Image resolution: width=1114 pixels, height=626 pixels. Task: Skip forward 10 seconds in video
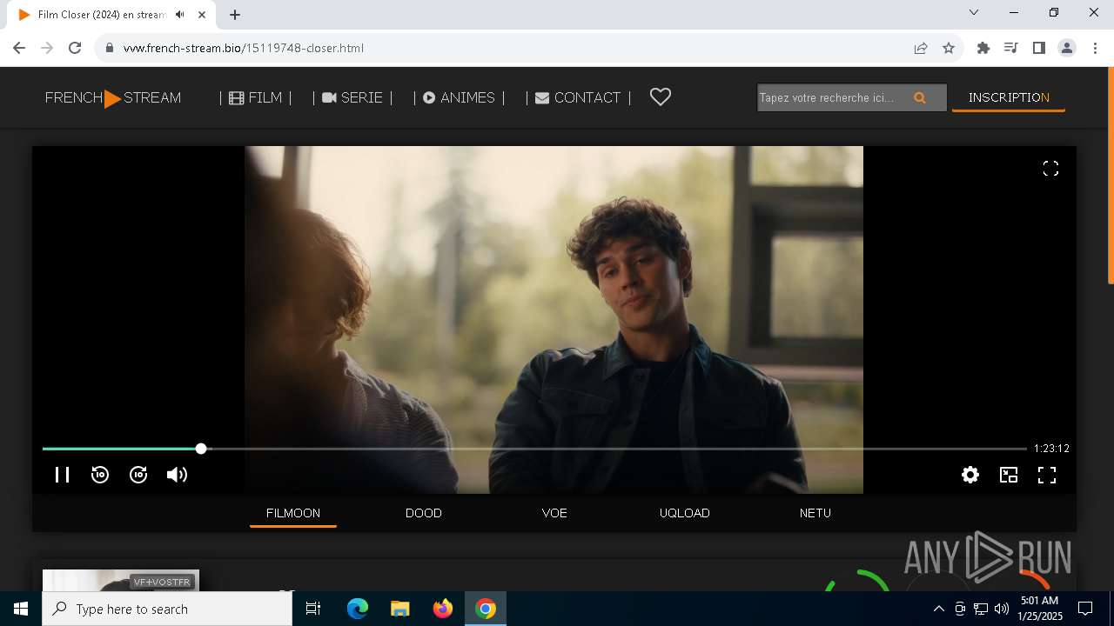pos(138,475)
